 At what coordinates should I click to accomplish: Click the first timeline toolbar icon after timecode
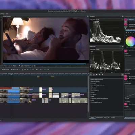[x=22, y=70]
